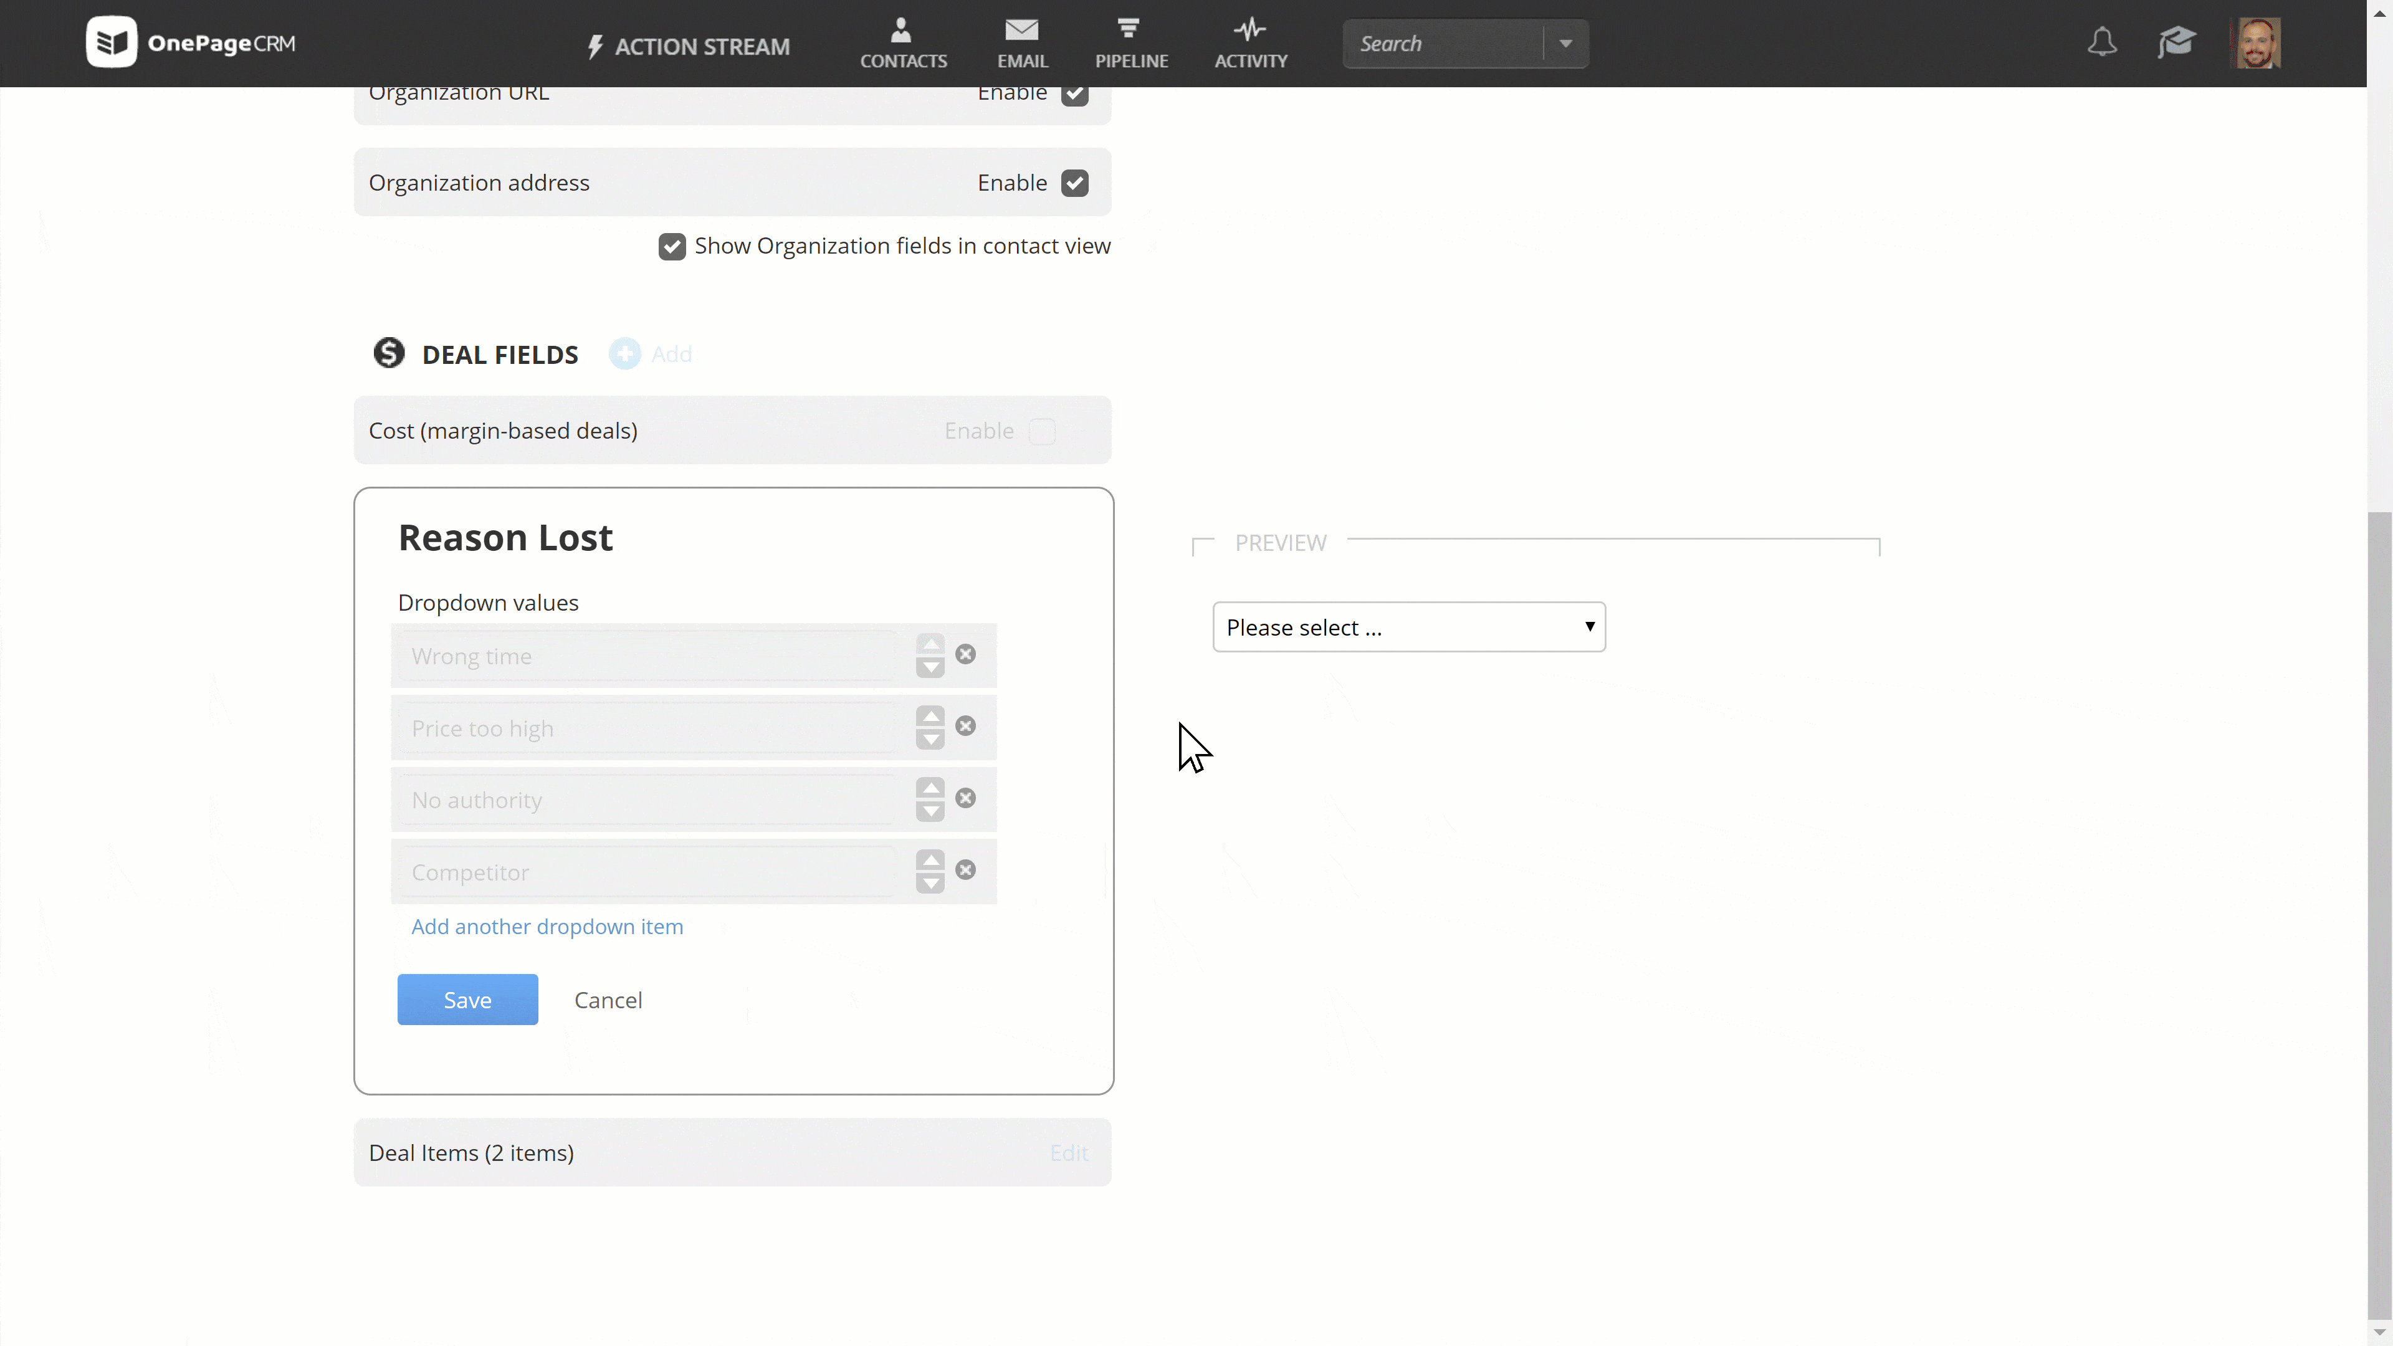Open the Please select preview dropdown

(x=1408, y=627)
